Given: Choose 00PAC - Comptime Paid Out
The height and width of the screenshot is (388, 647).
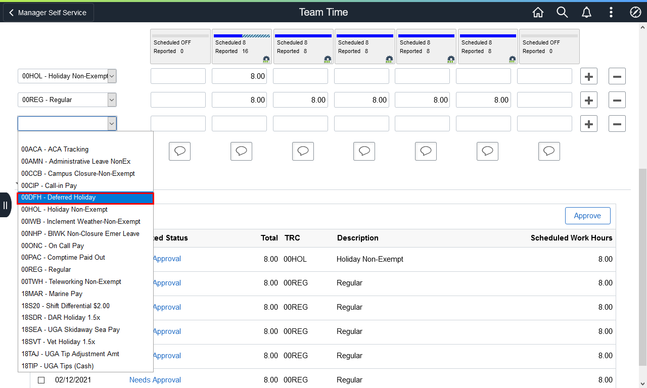Looking at the screenshot, I should (x=85, y=257).
